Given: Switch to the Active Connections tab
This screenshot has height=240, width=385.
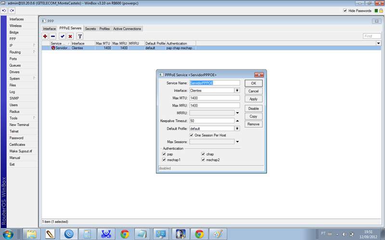Looking at the screenshot, I should pos(127,29).
